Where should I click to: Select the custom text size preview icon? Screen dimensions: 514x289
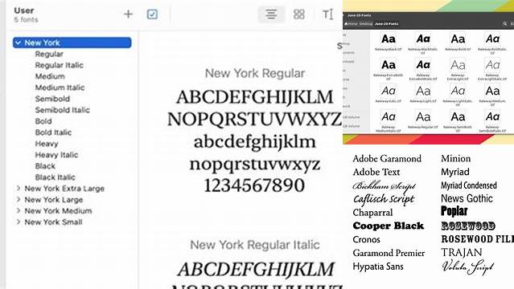(328, 14)
